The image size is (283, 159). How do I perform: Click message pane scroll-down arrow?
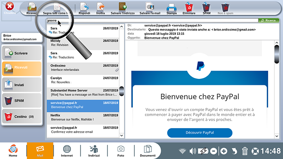[276, 136]
